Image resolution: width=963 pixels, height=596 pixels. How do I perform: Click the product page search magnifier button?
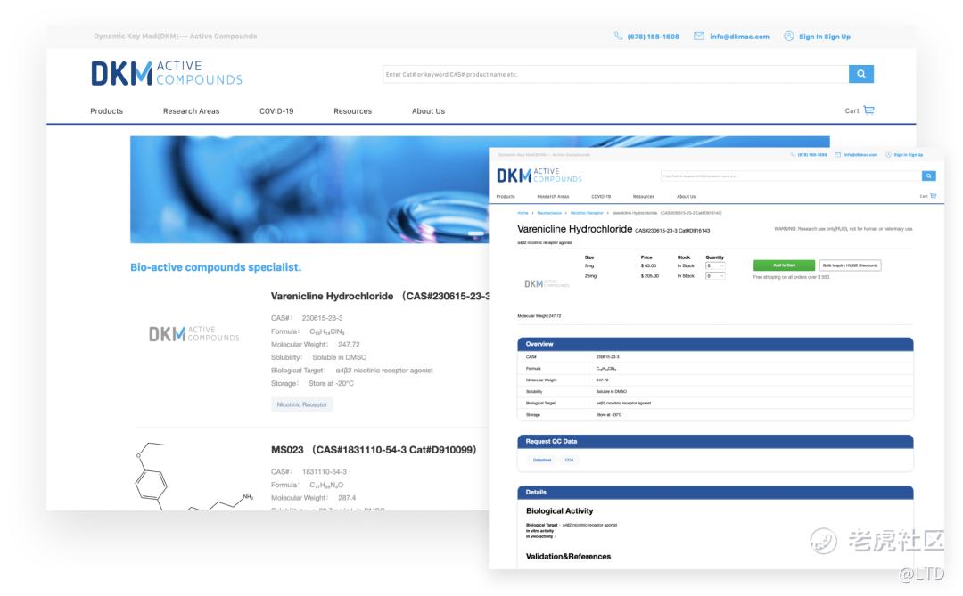[928, 176]
